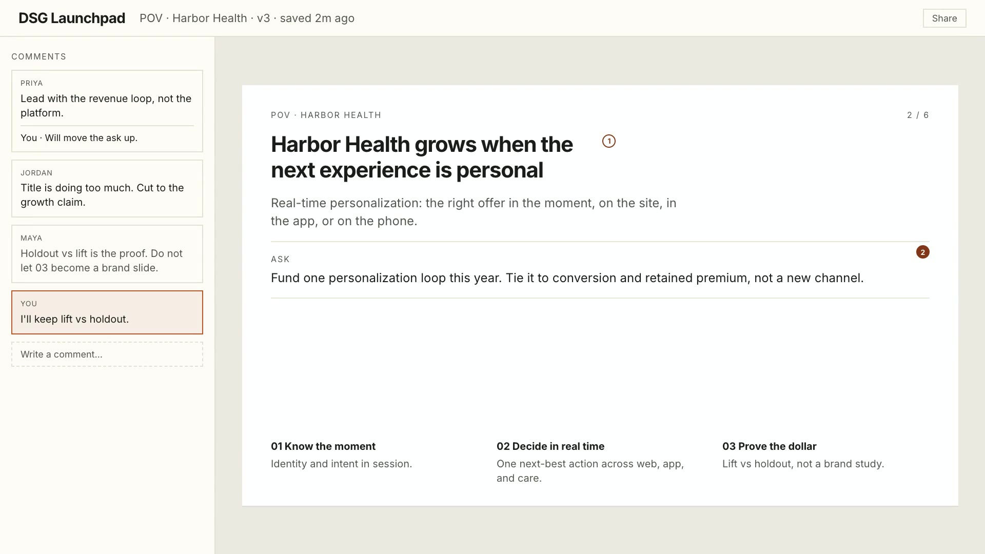Screen dimensions: 985x554
Task: Click the Share button
Action: [x=944, y=18]
